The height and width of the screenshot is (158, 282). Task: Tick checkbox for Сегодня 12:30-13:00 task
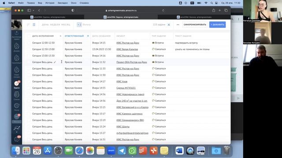[29, 49]
